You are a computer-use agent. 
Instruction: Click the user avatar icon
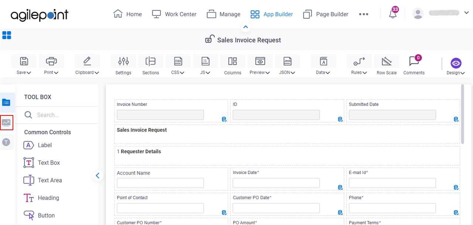point(418,14)
